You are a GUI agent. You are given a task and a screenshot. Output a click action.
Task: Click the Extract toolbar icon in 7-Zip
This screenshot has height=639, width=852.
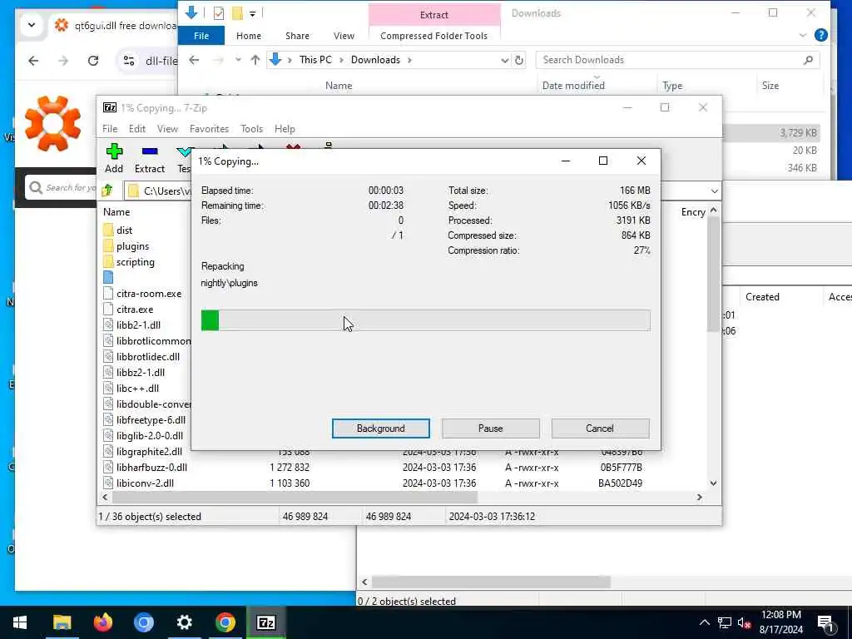(150, 151)
